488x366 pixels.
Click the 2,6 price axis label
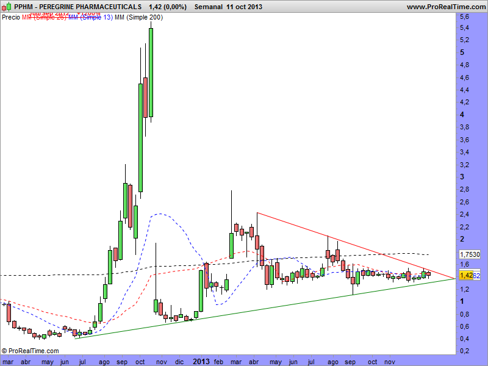tap(464, 203)
